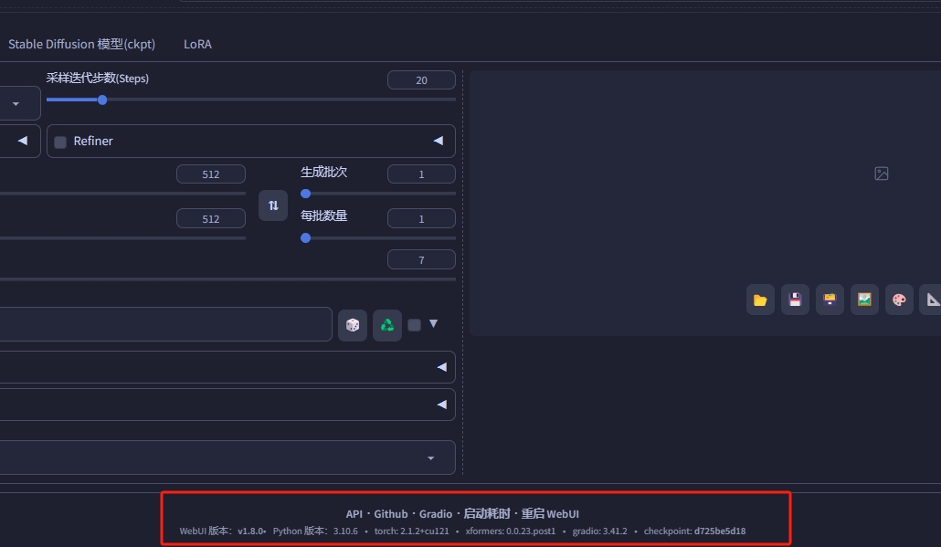This screenshot has width=941, height=547.
Task: Send image to inpaint with palette icon
Action: pos(898,299)
